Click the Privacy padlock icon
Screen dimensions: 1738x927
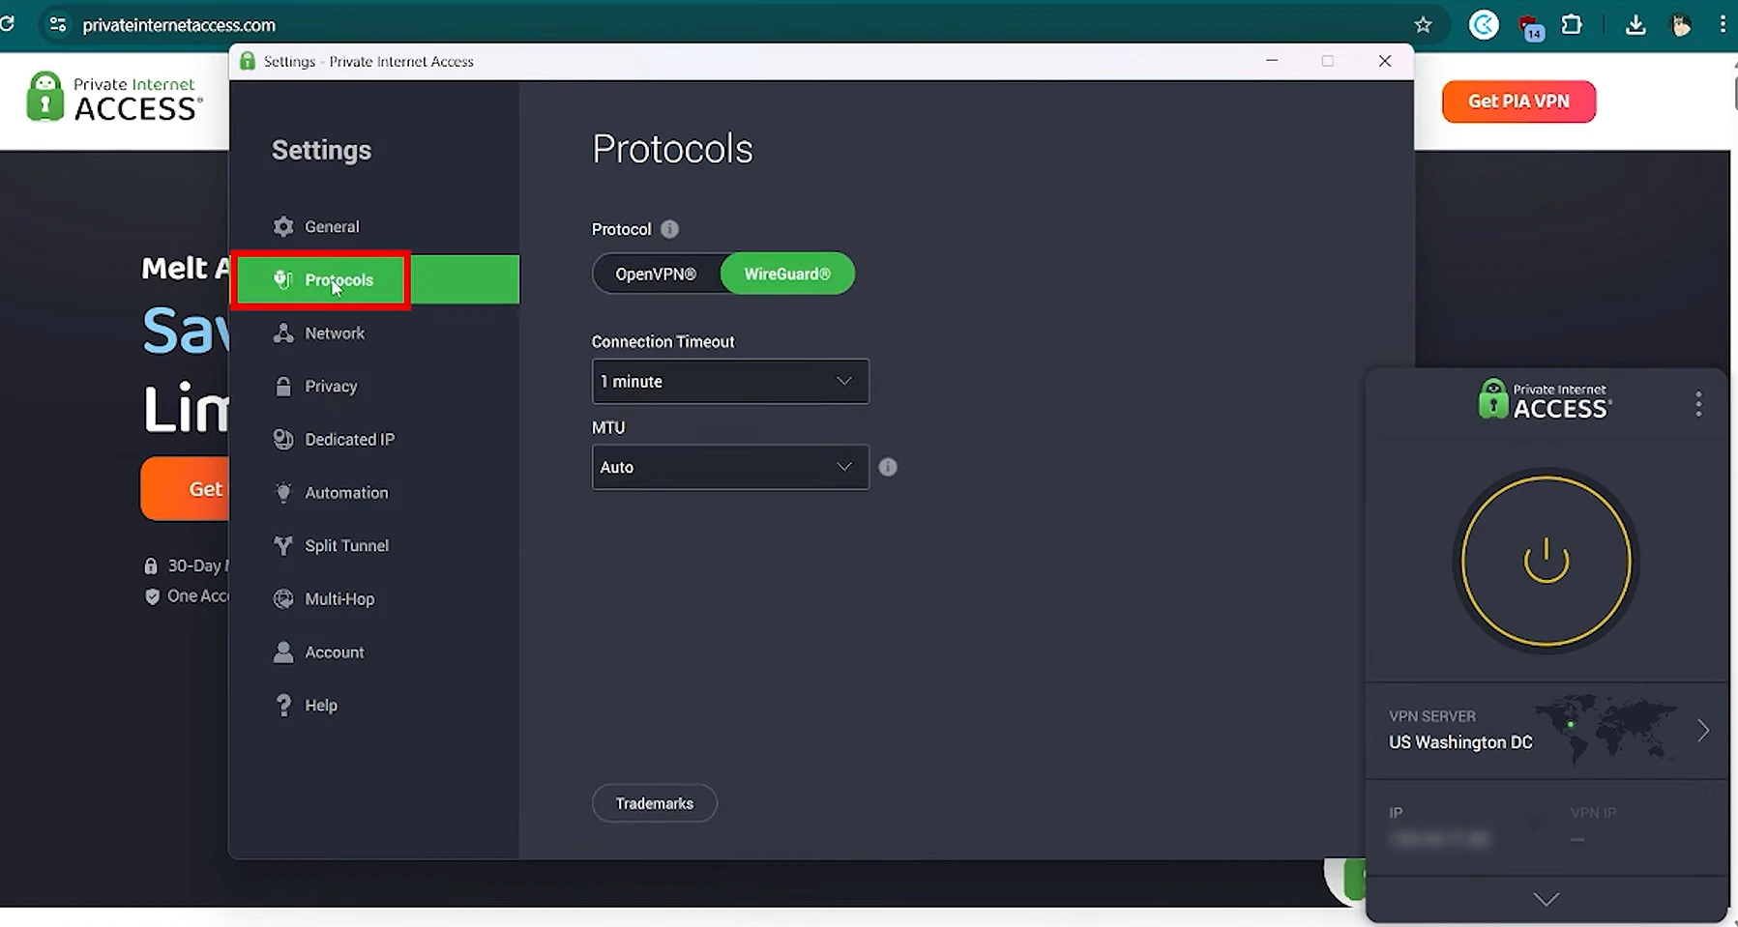[283, 386]
